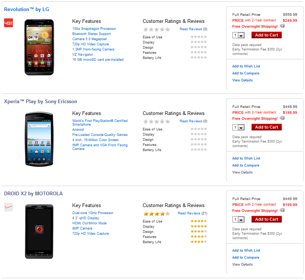Add Revolution by LG to Compare
Image resolution: width=305 pixels, height=280 pixels.
246,73
